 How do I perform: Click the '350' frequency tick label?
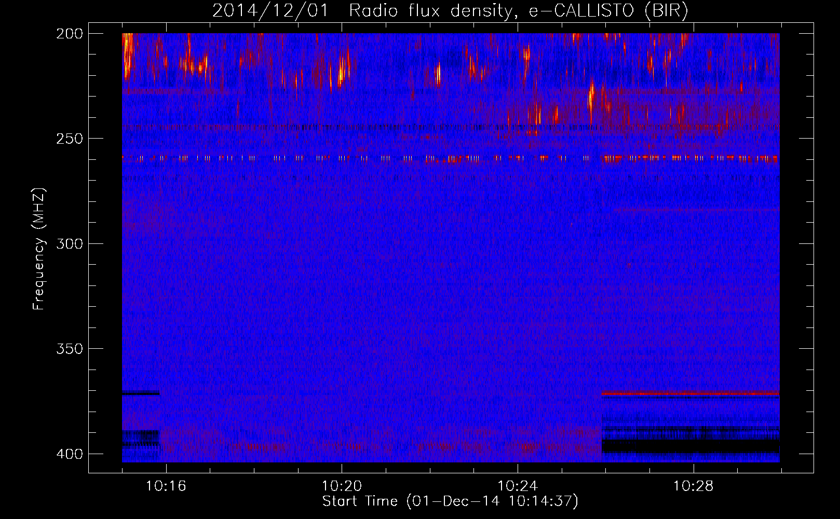tap(69, 349)
